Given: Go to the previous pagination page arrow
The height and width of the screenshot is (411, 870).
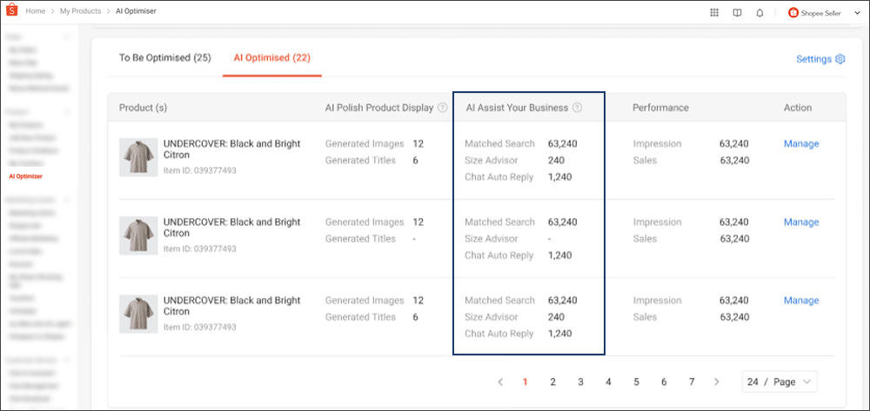Looking at the screenshot, I should coord(500,381).
